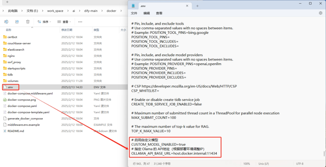Sort files by 修改日期 column header
Screen dimensions: 326x167
tap(67, 30)
